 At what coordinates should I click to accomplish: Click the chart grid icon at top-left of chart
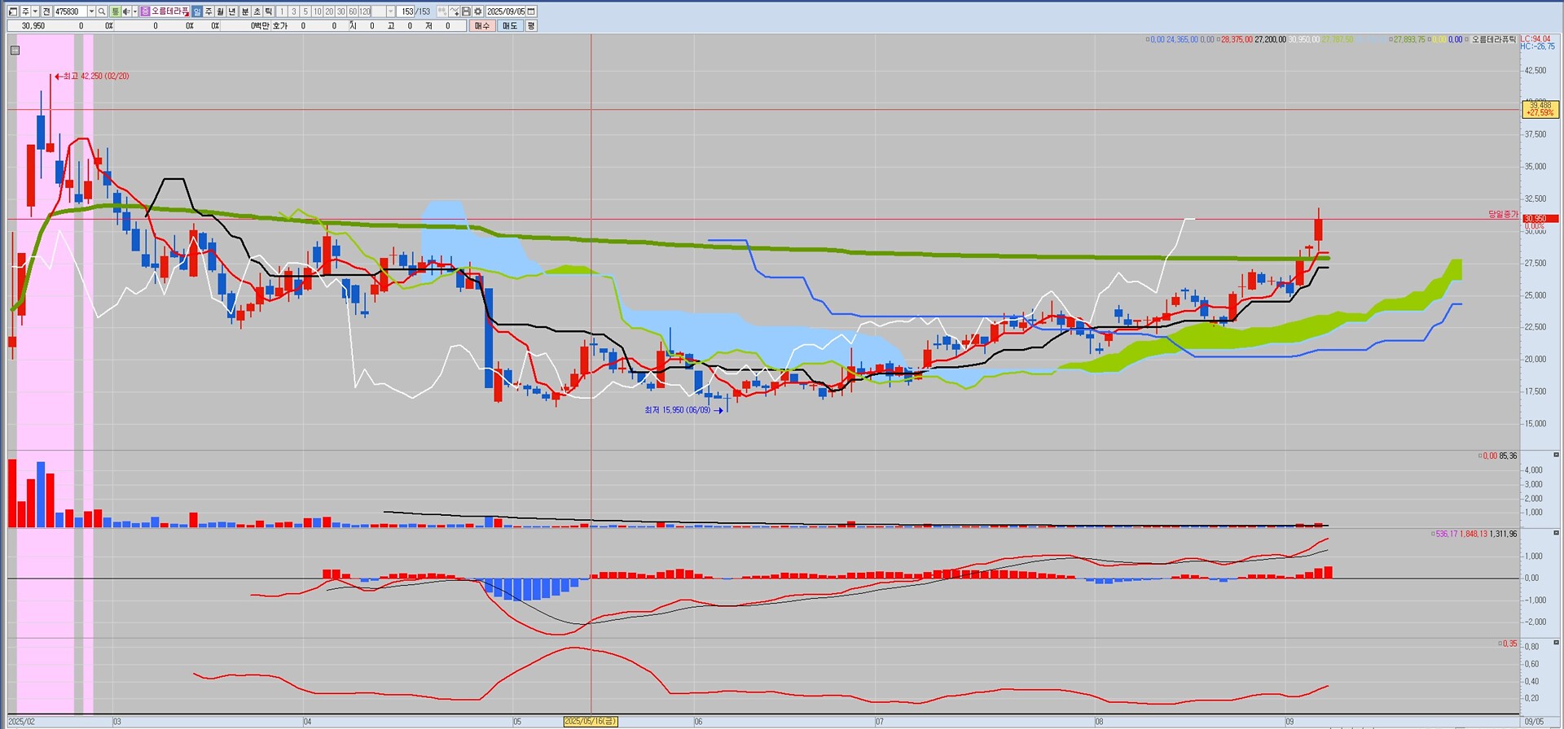coord(15,50)
